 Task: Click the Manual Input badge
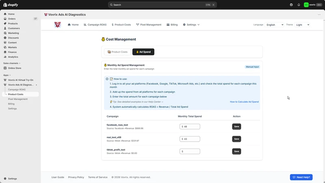[x=252, y=67]
